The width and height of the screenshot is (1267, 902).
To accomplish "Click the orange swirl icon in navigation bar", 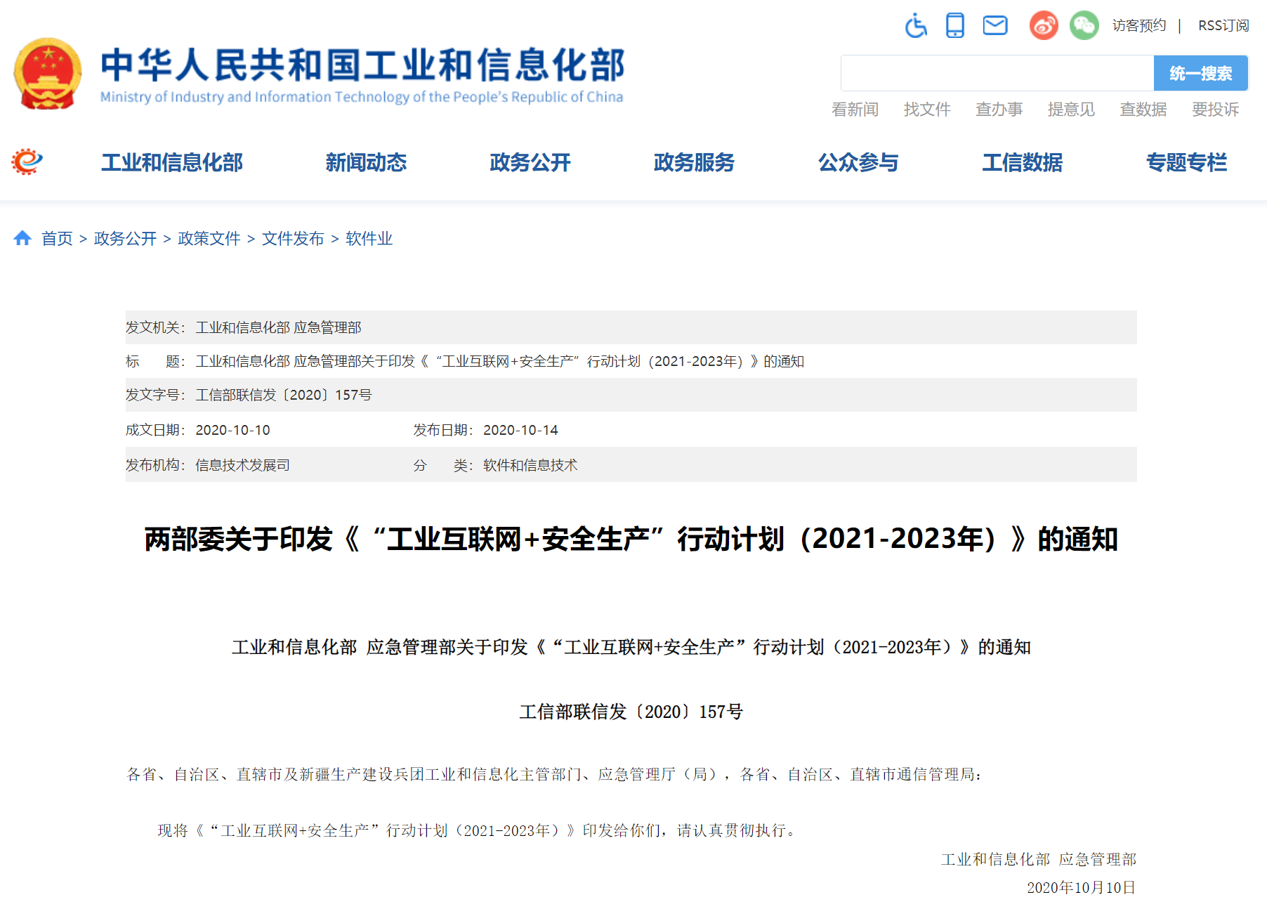I will pyautogui.click(x=27, y=162).
